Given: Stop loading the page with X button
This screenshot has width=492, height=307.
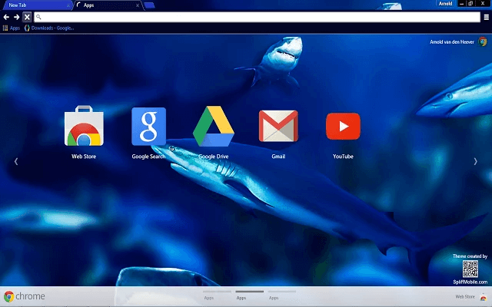Looking at the screenshot, I should click(x=27, y=16).
